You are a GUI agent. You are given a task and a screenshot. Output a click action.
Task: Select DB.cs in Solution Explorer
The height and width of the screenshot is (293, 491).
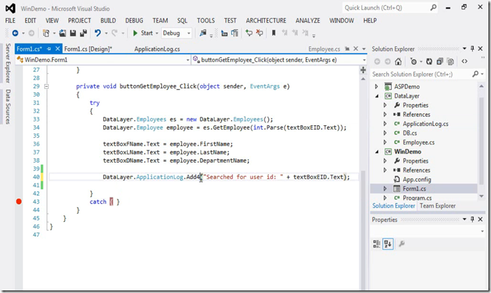point(409,133)
